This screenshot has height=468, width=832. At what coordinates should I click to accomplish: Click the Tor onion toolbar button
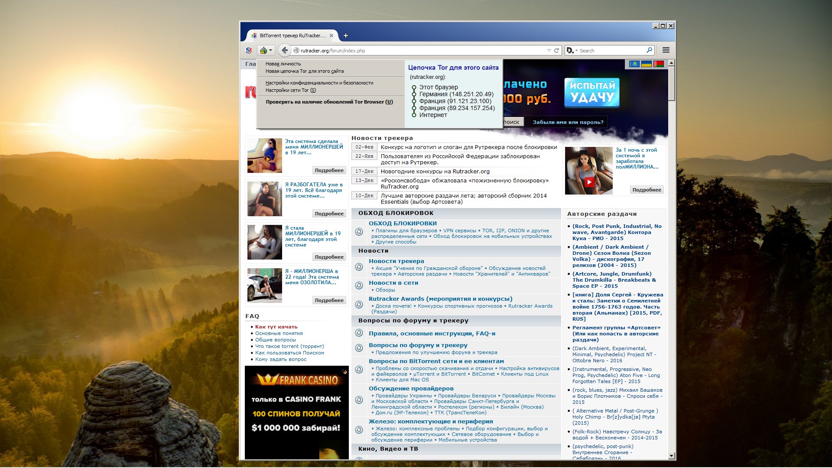pyautogui.click(x=264, y=51)
